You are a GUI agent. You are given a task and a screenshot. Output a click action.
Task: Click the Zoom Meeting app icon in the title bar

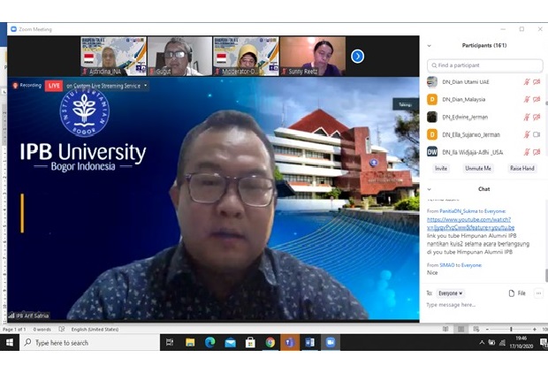pyautogui.click(x=13, y=29)
